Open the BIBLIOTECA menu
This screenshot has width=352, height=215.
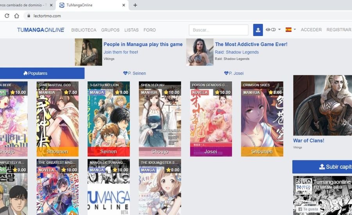84,30
